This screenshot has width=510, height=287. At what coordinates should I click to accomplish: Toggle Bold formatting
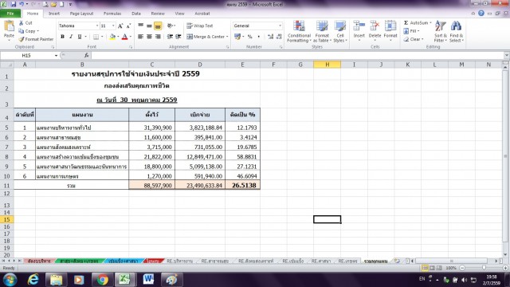[x=62, y=37]
